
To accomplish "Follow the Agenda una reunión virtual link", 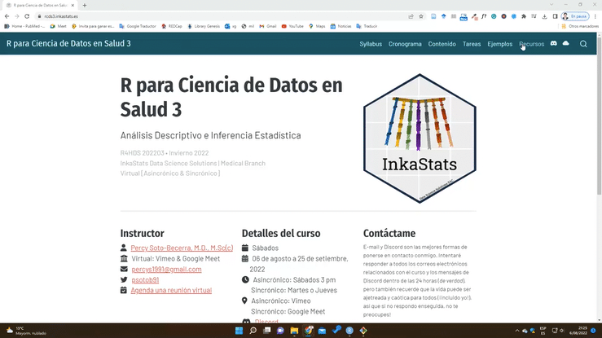I will 171,290.
